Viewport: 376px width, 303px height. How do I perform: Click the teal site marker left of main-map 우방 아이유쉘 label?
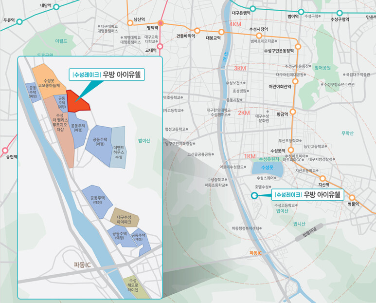(x=254, y=195)
